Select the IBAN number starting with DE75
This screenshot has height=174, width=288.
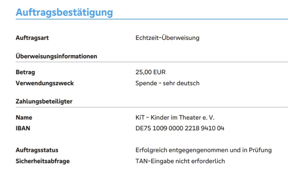coord(180,128)
